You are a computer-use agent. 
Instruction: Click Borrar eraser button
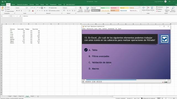tap(158, 11)
